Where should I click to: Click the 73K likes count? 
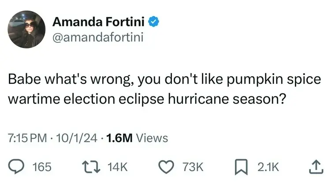(193, 167)
